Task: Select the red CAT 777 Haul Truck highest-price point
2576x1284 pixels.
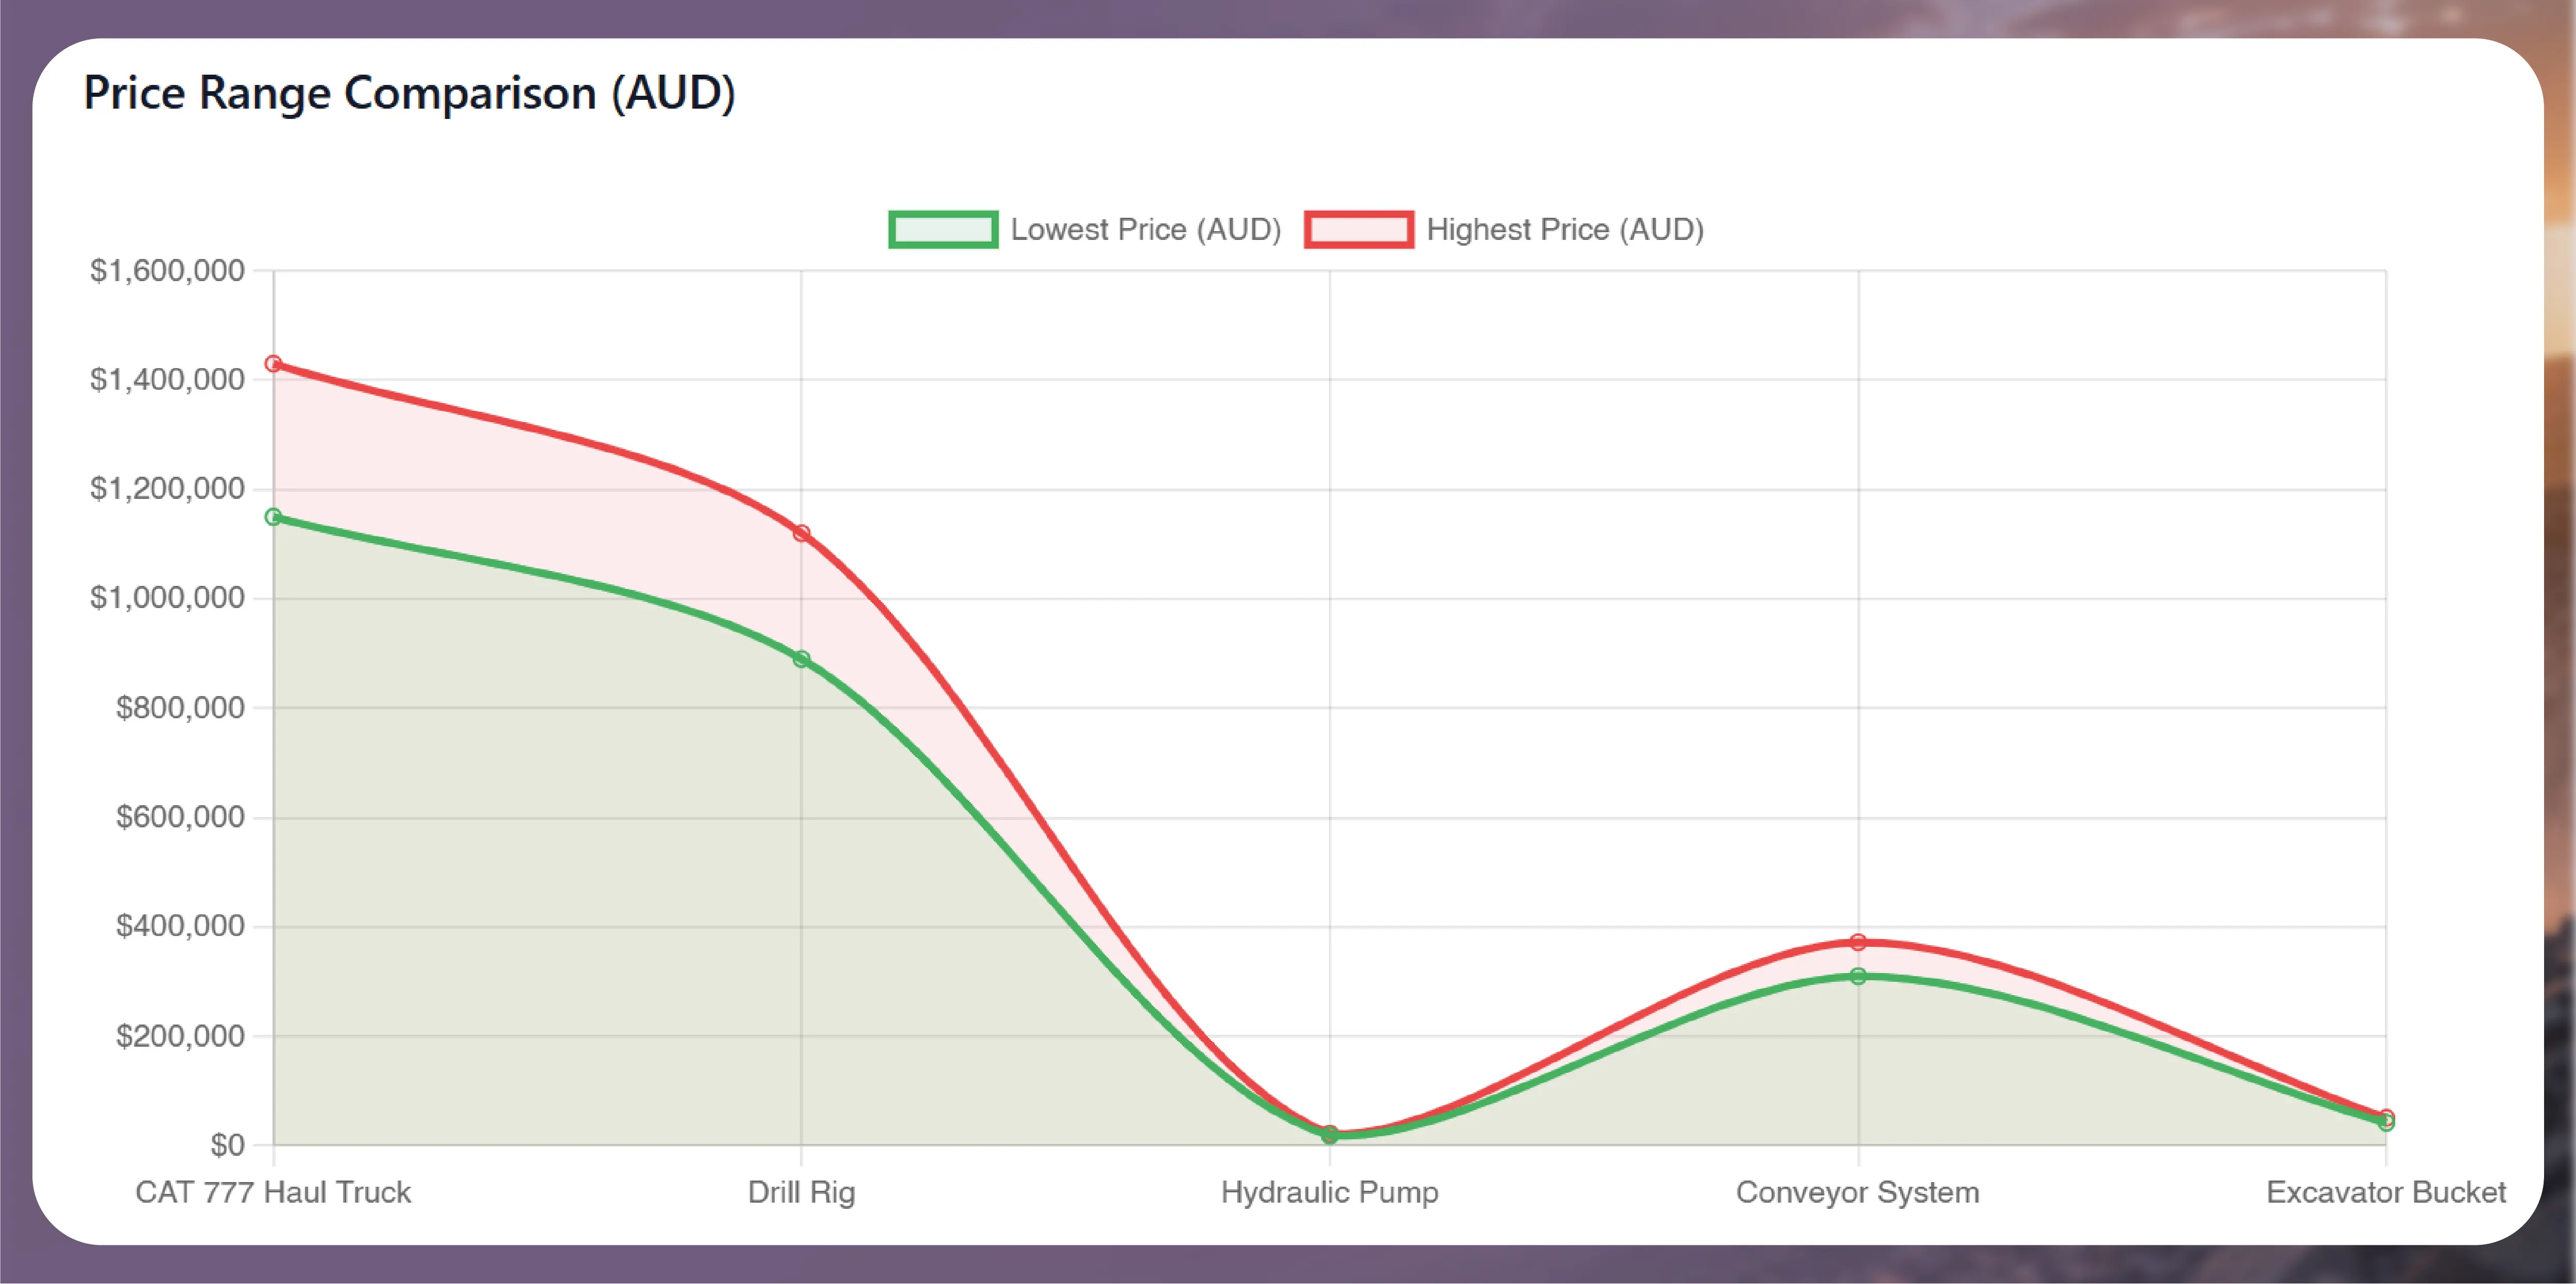Action: [x=273, y=363]
